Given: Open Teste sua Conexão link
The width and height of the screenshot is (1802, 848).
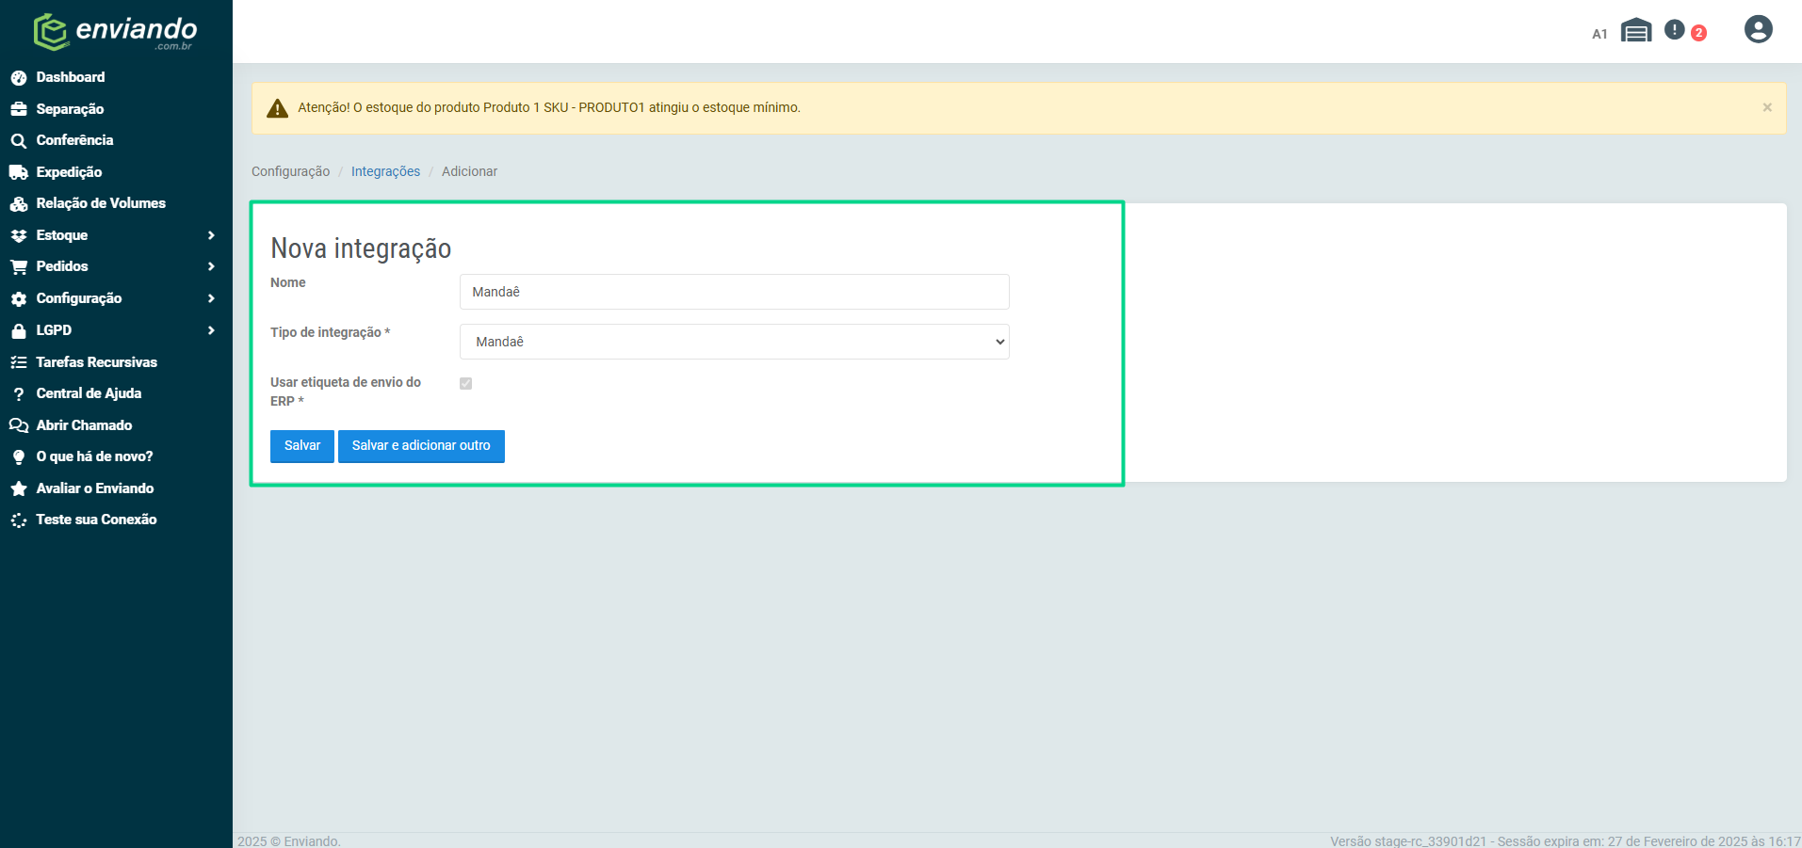Looking at the screenshot, I should 96,520.
